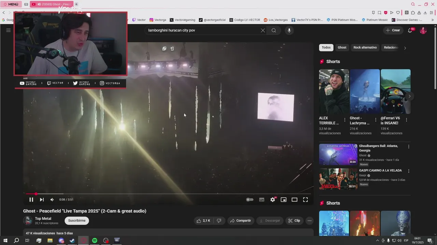Screen dimensions: 437x245
Task: Open the Codigo LV-VECTOR bookmark
Action: [x=244, y=20]
